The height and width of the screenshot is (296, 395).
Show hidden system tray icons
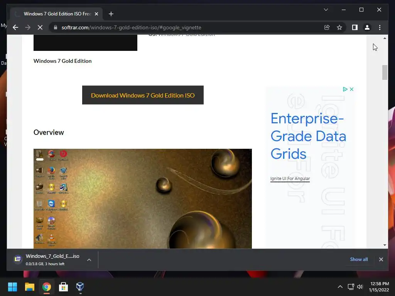click(340, 287)
